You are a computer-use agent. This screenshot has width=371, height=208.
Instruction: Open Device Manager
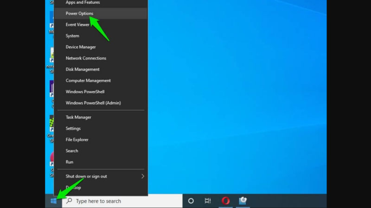click(x=81, y=47)
